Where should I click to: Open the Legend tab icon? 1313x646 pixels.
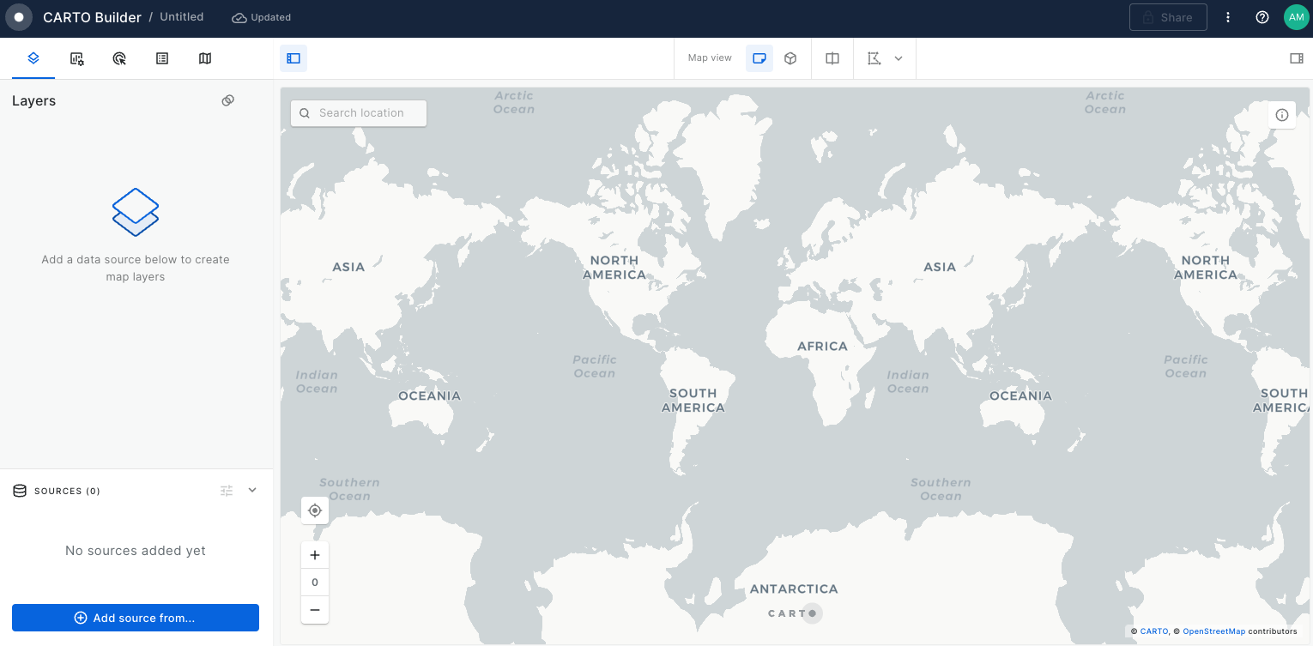point(162,58)
